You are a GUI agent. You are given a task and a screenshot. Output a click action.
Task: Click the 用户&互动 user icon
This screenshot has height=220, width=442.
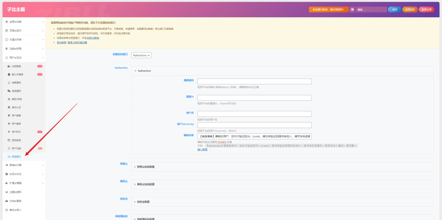6,58
